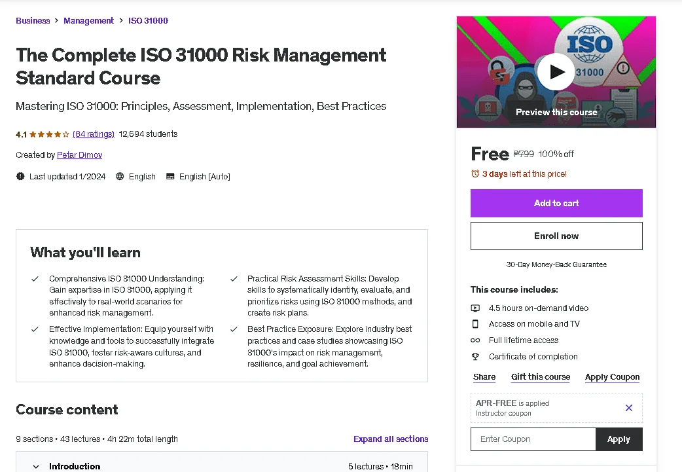The image size is (682, 472).
Task: Click the alarm clock icon by 3 days left
Action: tap(475, 173)
